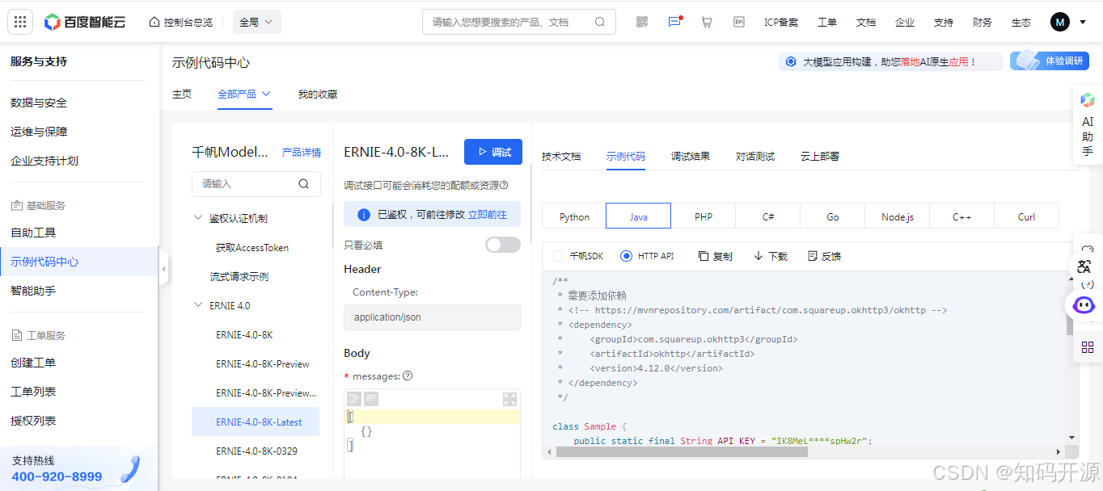Image resolution: width=1103 pixels, height=491 pixels.
Task: Click in the search box for products
Action: coord(509,22)
